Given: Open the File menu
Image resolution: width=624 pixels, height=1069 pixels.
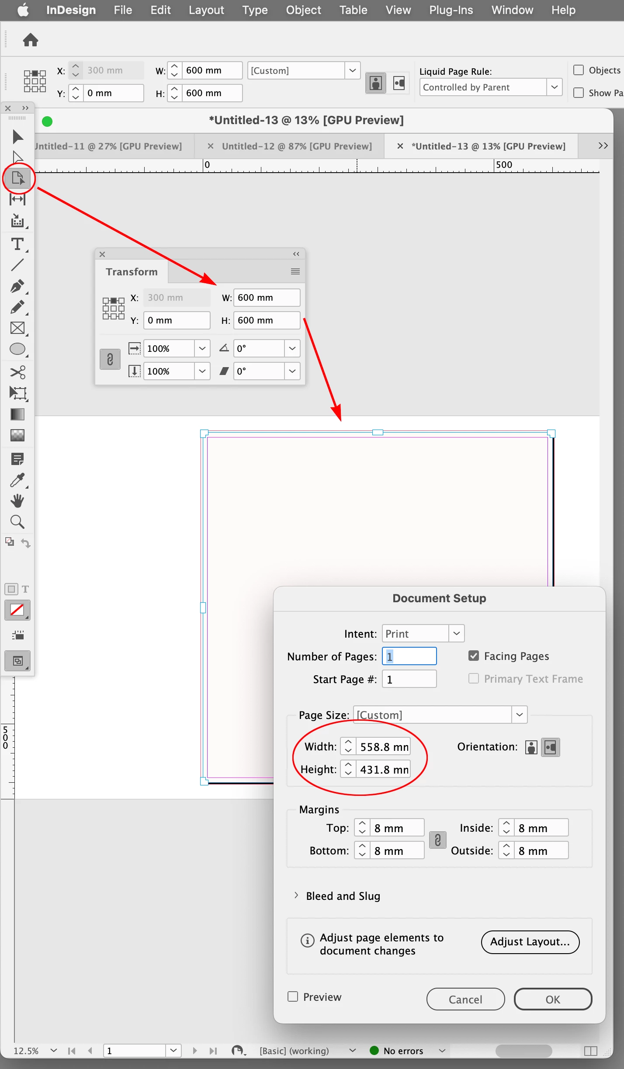Looking at the screenshot, I should tap(123, 10).
